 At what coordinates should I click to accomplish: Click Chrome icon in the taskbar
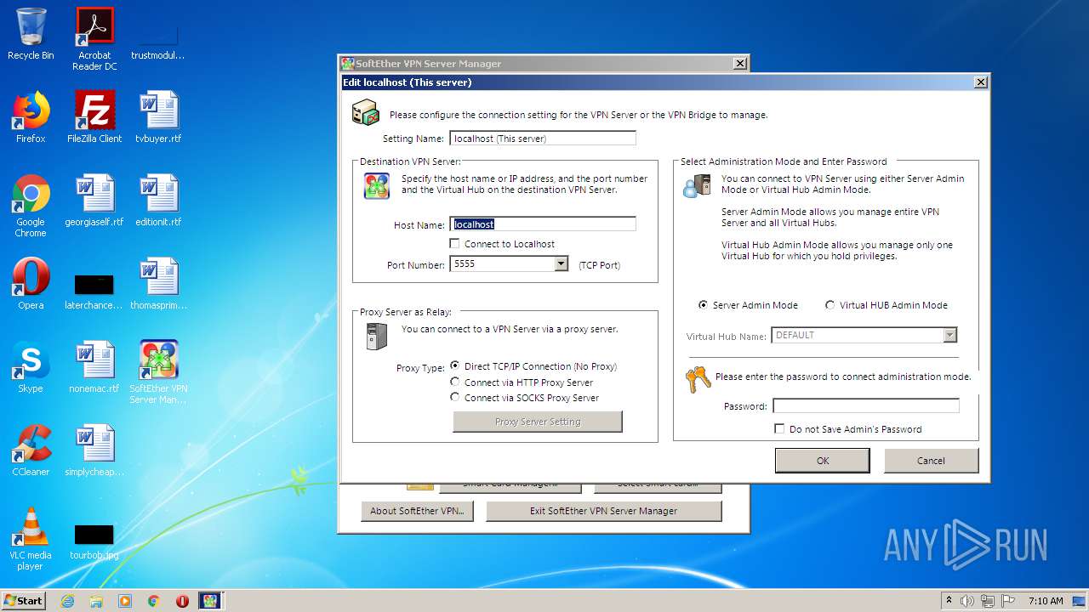click(x=154, y=601)
